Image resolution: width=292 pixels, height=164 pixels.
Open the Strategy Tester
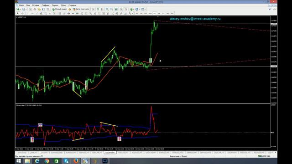[48, 9]
